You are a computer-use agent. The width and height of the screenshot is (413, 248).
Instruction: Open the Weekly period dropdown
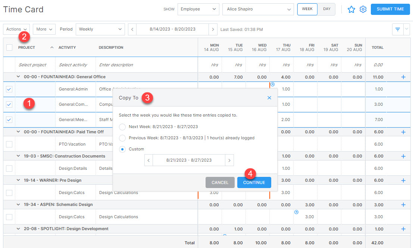(100, 29)
